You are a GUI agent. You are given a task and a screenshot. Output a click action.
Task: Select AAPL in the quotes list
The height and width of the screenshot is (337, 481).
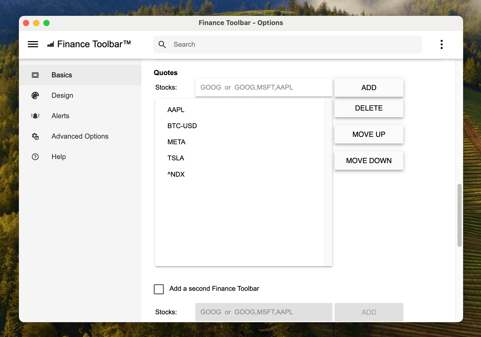(240, 110)
